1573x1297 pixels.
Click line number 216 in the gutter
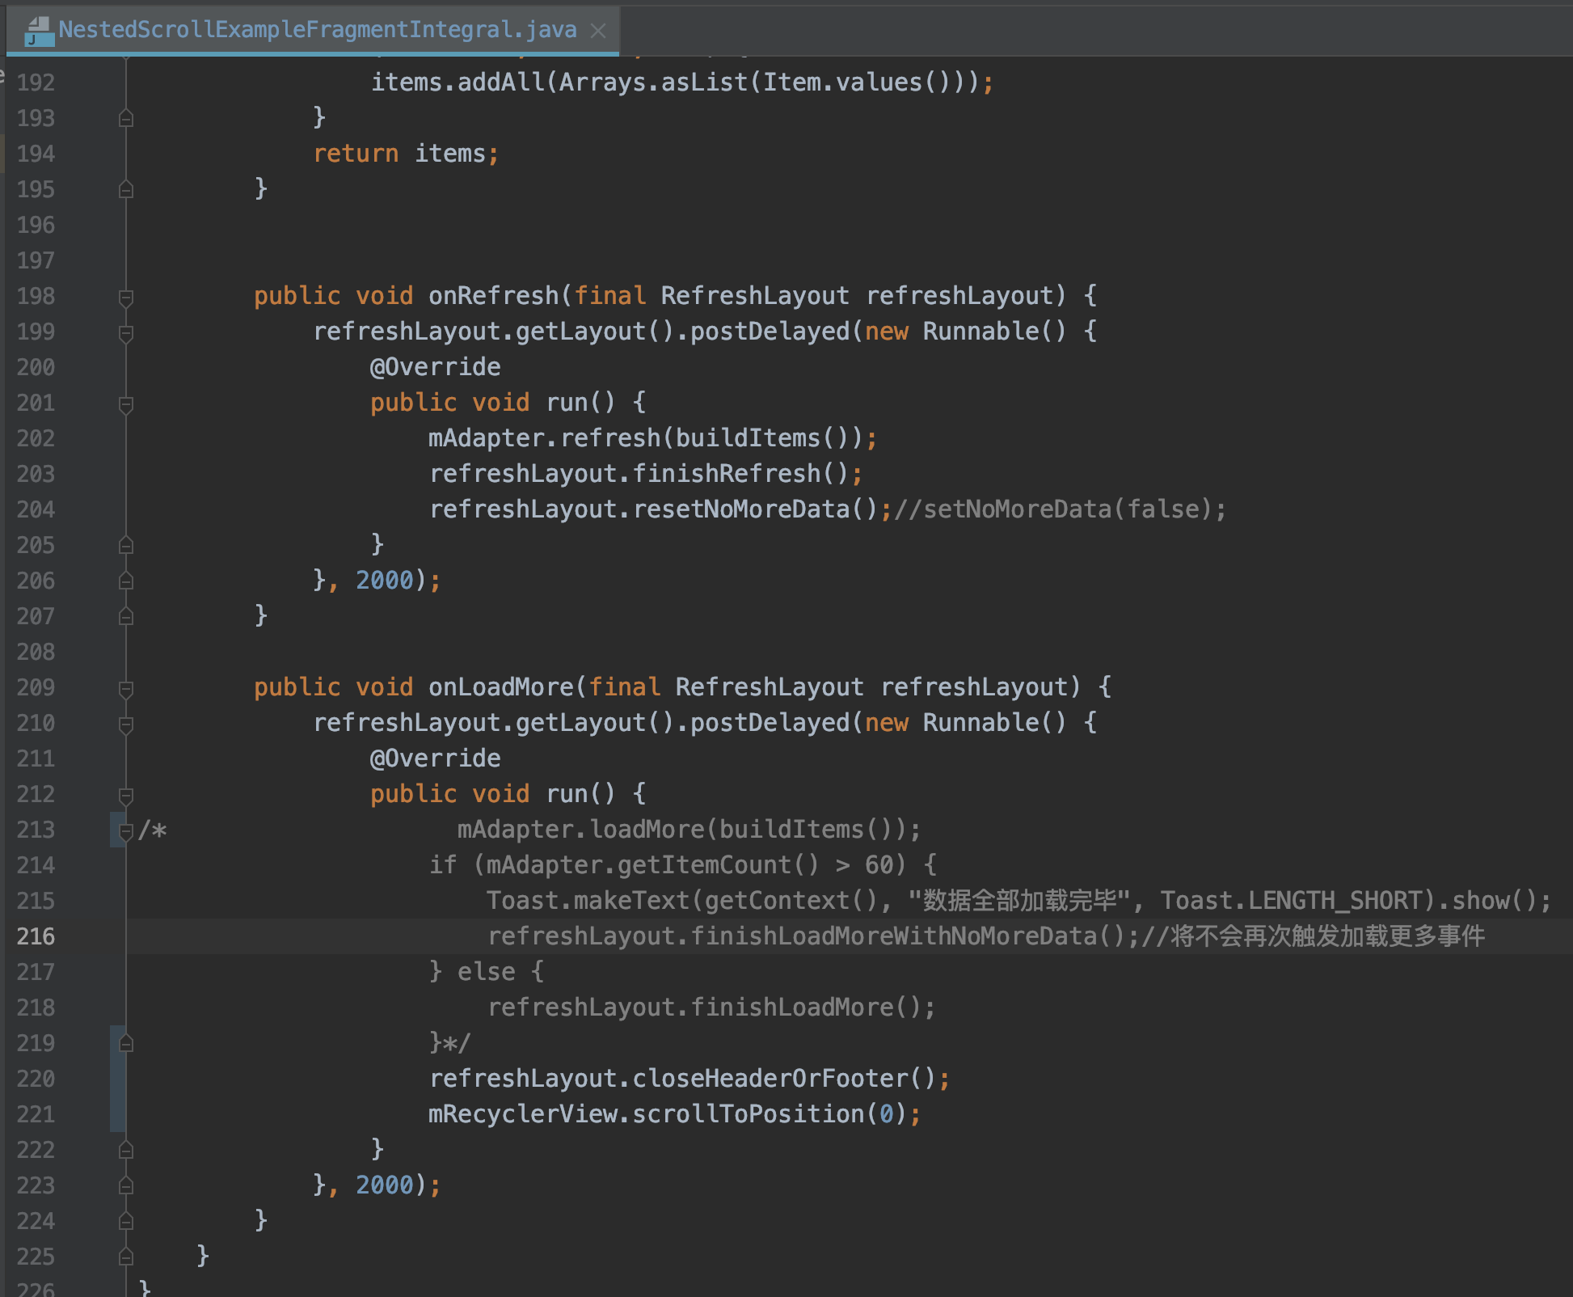36,936
